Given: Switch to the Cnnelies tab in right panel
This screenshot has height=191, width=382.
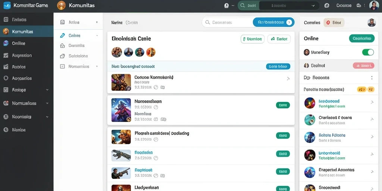Looking at the screenshot, I should (x=312, y=23).
